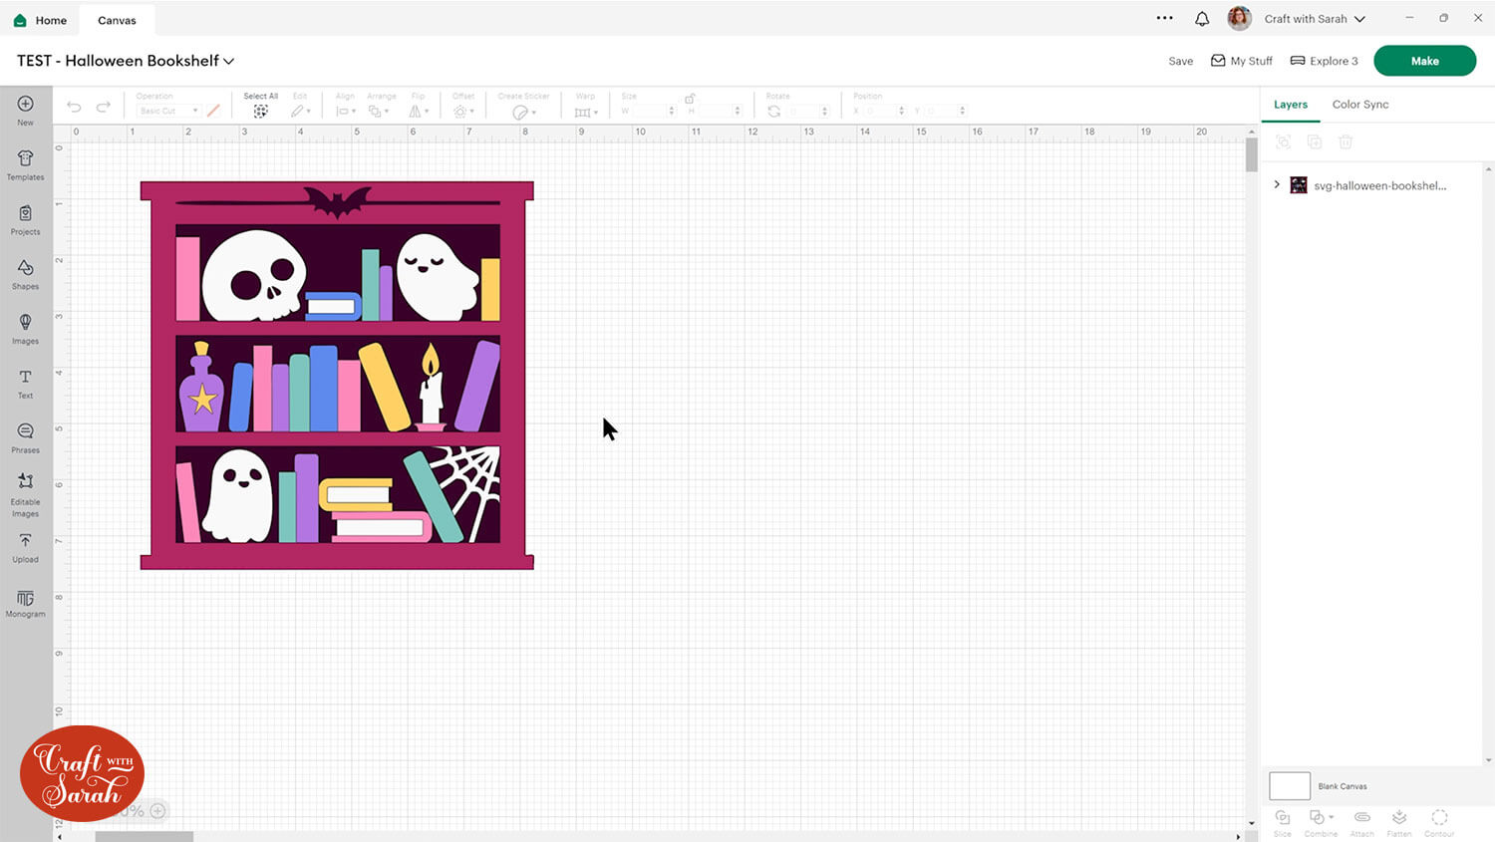This screenshot has height=842, width=1495.
Task: Switch to the Home tab
Action: coord(40,20)
